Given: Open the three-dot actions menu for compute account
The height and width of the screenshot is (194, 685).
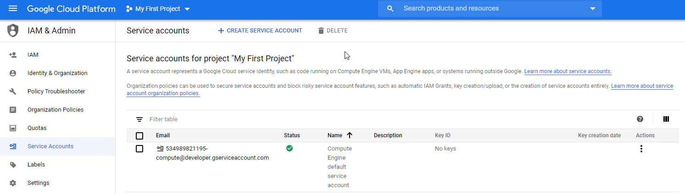Looking at the screenshot, I should click(x=641, y=149).
